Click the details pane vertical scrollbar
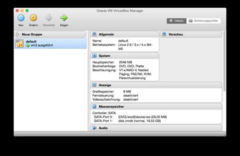 click(225, 61)
